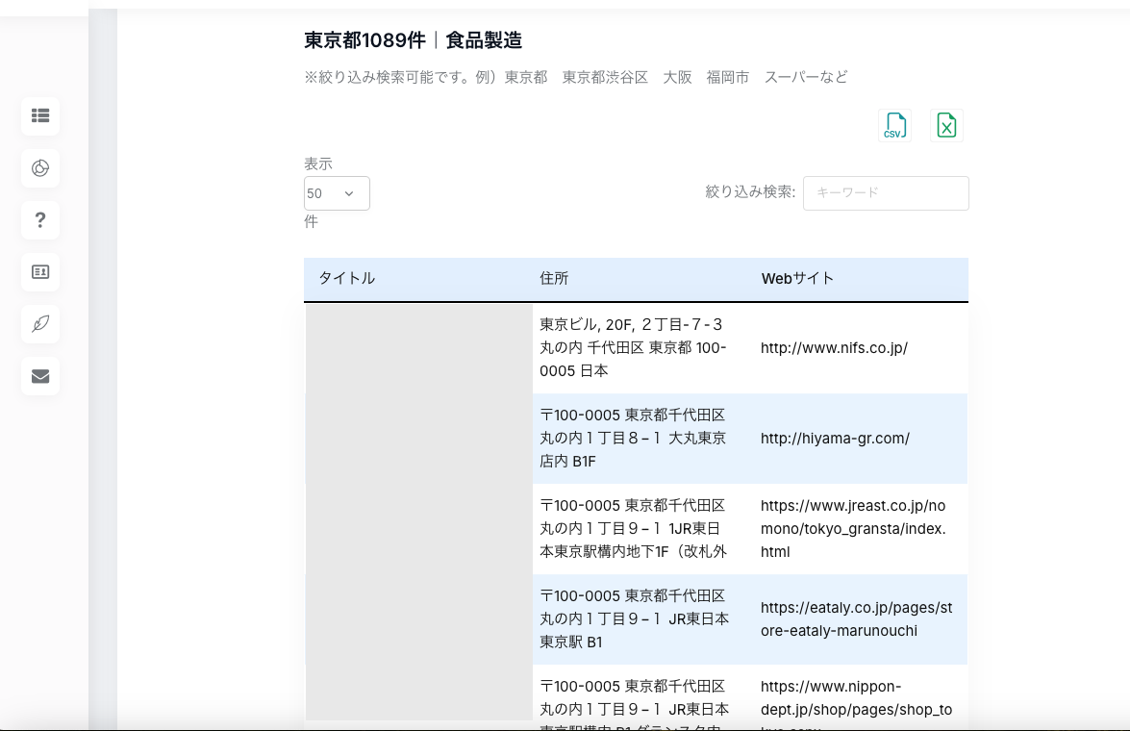Open the 50 rows display dropdown
Image resolution: width=1130 pixels, height=731 pixels.
pos(337,193)
